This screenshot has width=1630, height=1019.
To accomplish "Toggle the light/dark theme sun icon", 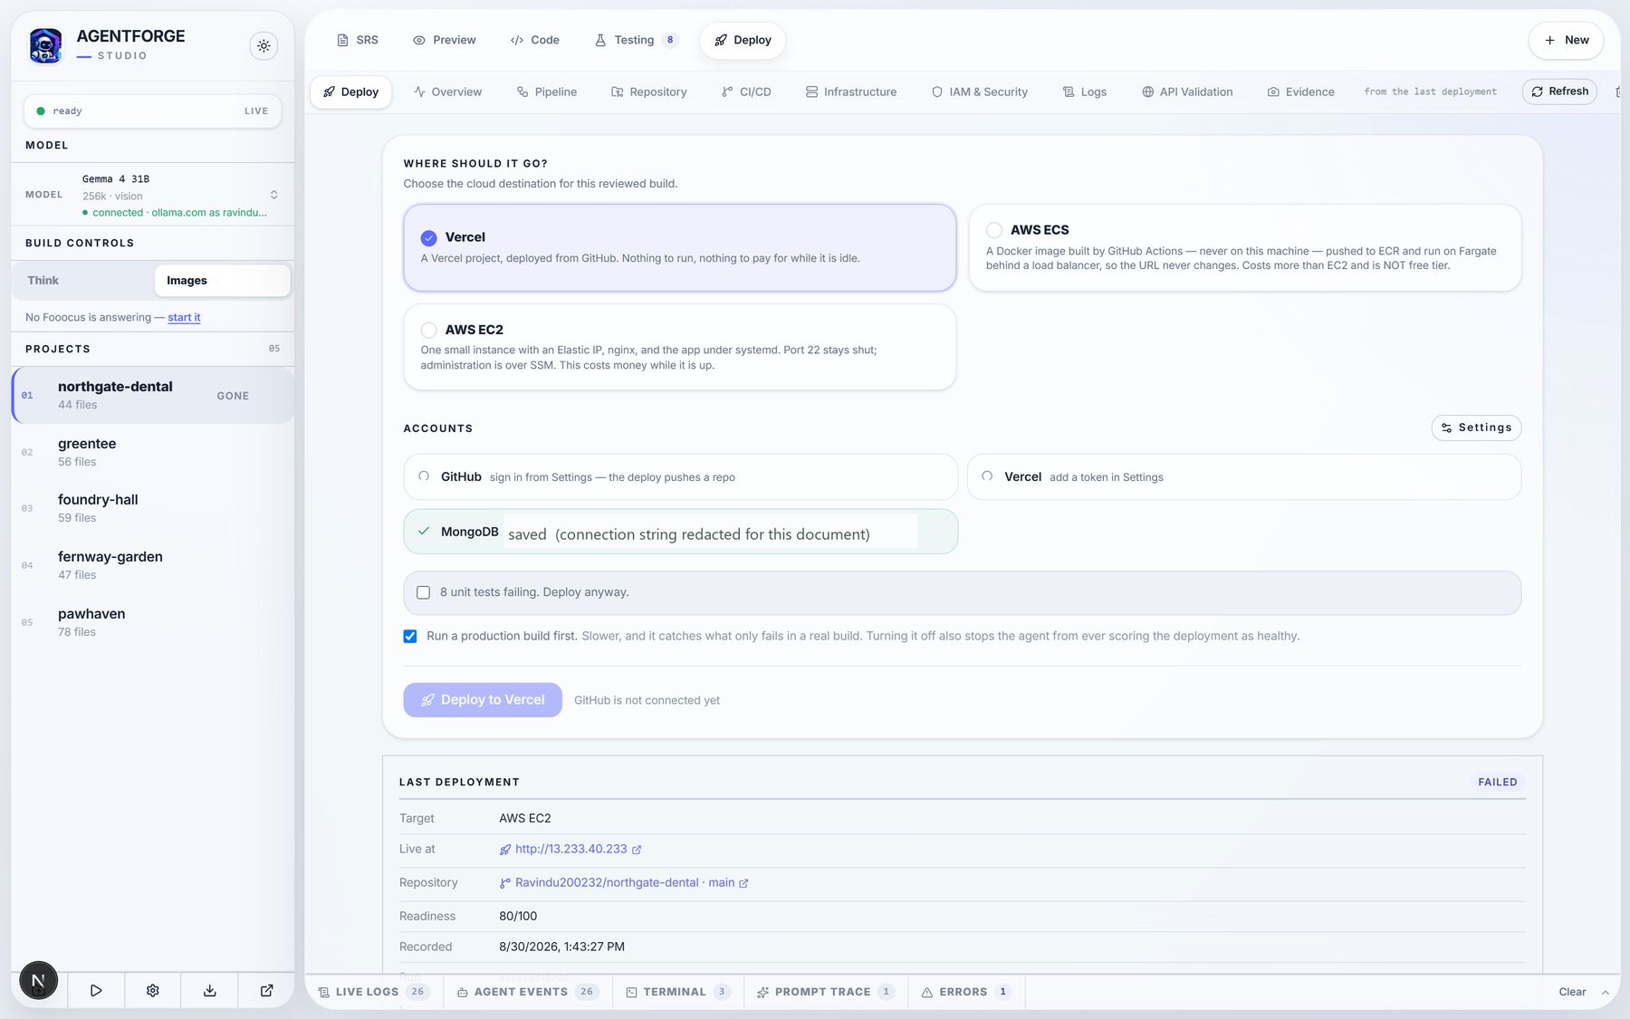I will [x=264, y=45].
